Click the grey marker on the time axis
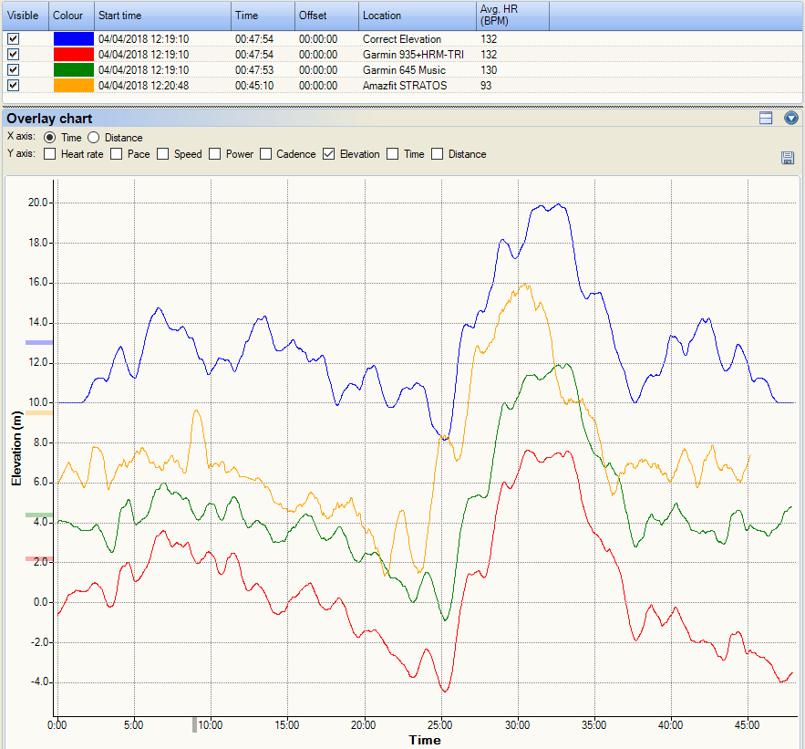Image resolution: width=805 pixels, height=749 pixels. coord(193,724)
